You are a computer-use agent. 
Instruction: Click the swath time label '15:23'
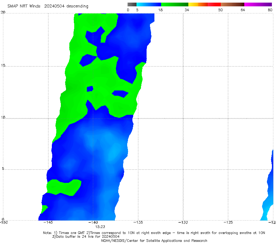(100, 227)
